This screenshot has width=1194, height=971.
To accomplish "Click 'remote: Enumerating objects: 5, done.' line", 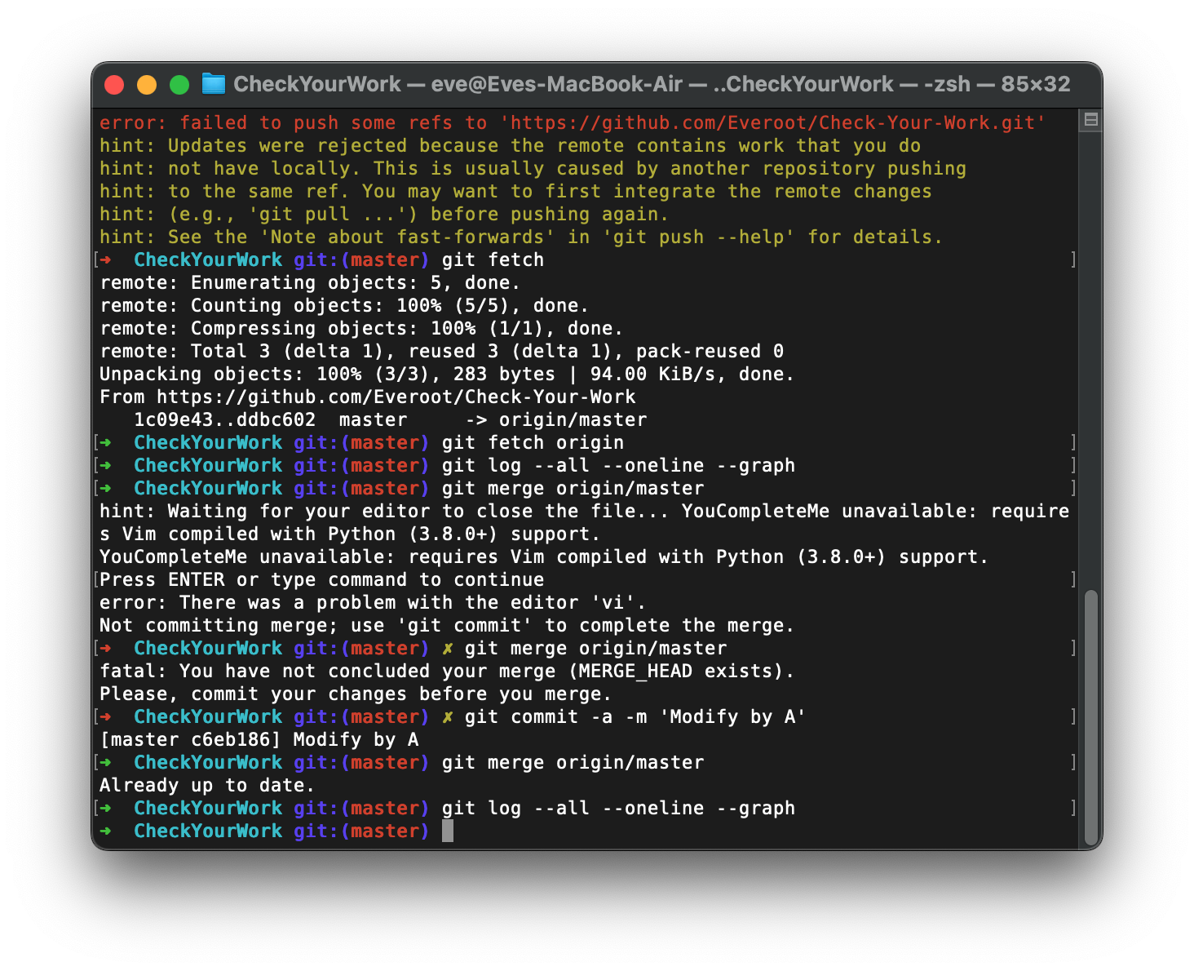I will click(310, 282).
